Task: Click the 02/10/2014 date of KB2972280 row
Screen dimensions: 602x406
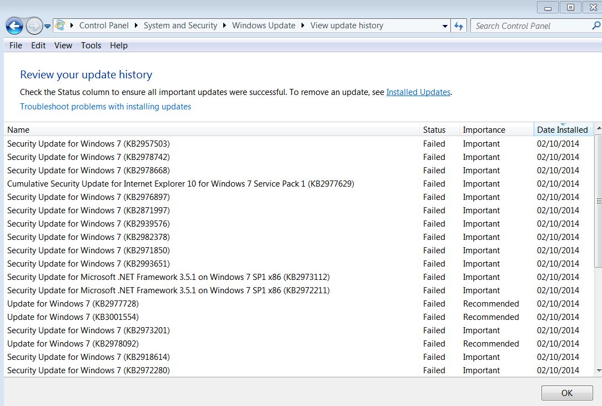Action: pos(558,370)
